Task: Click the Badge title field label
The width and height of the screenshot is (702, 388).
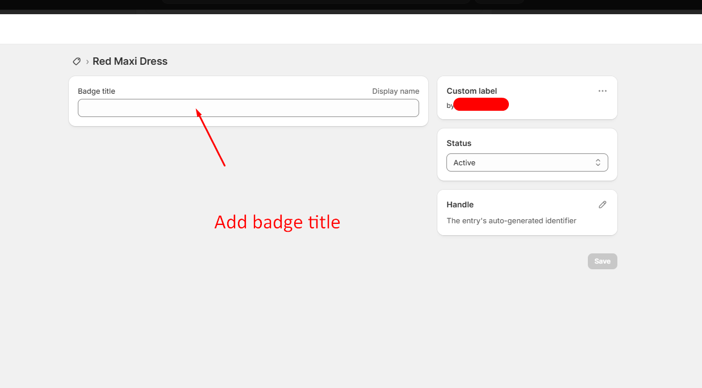Action: 97,91
